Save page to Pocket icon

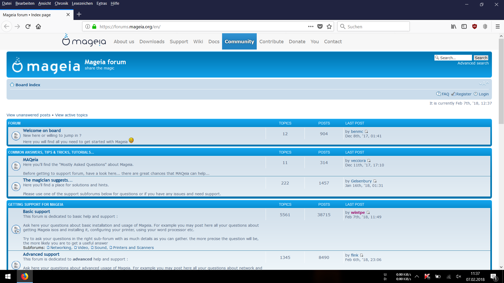click(320, 26)
